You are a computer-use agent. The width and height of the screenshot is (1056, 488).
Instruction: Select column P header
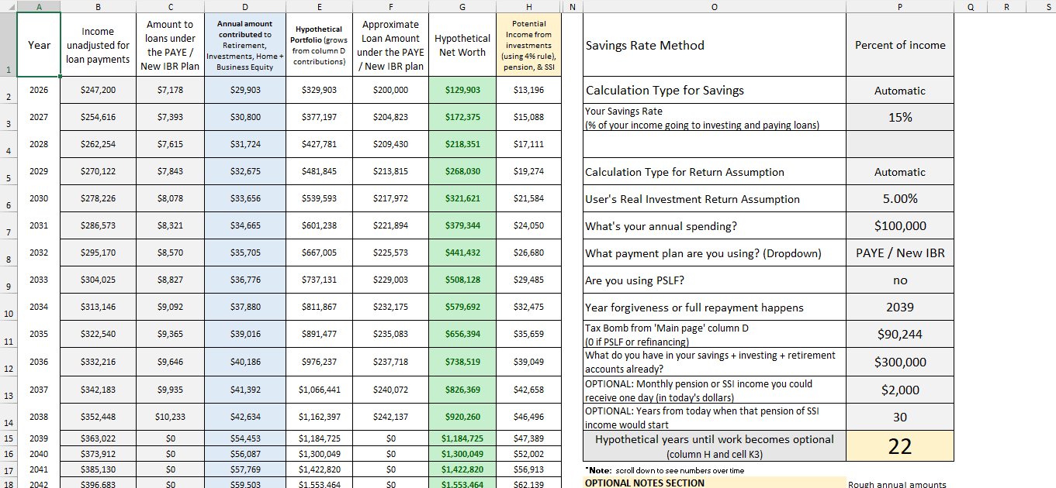[899, 6]
